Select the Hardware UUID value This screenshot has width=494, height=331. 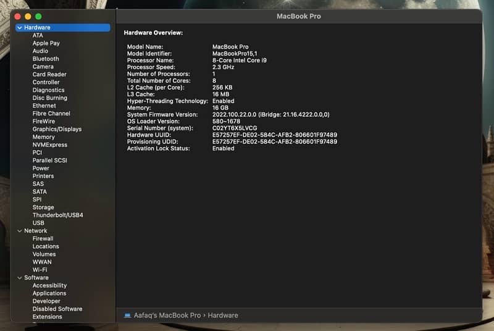[x=274, y=135]
